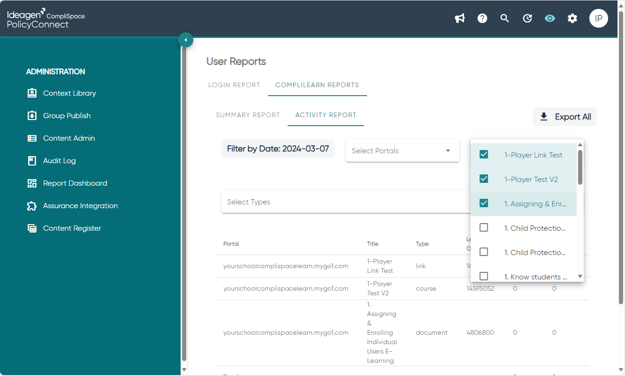Select the Activity Report tab
The width and height of the screenshot is (625, 376).
click(x=326, y=115)
